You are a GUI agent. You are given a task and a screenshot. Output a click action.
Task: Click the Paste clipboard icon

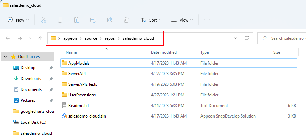click(x=77, y=20)
